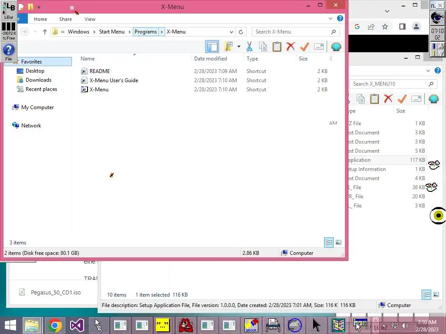Click the Paste clipboard icon in X_MENU10 window

click(374, 99)
